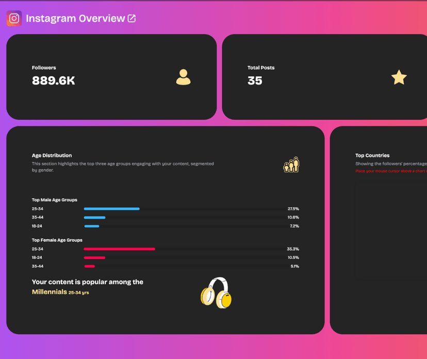Click the blue 25-34 male age bar

(111, 209)
